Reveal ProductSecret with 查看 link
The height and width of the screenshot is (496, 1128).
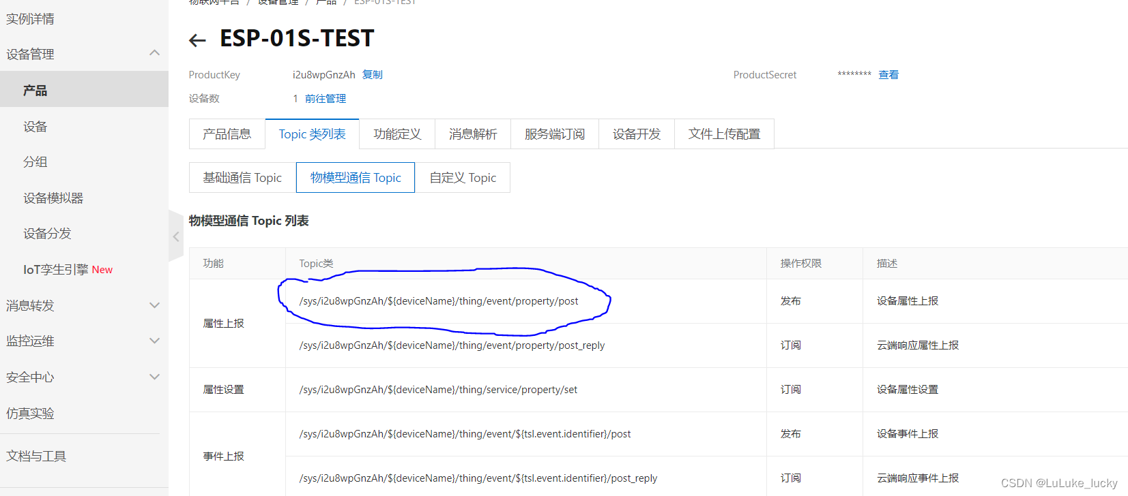tap(888, 75)
